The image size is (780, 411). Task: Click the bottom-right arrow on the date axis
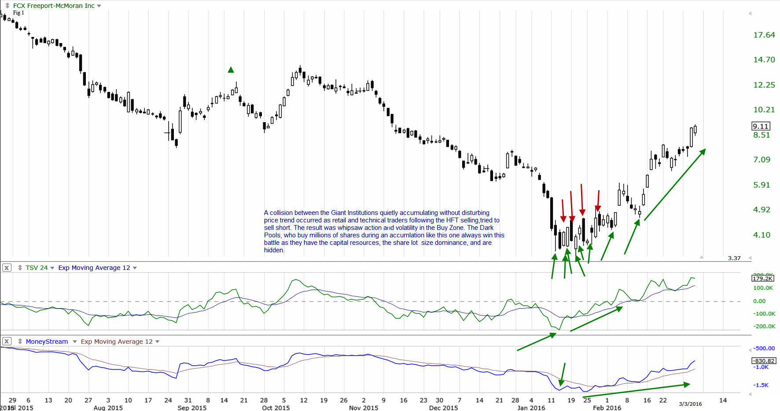[x=750, y=394]
